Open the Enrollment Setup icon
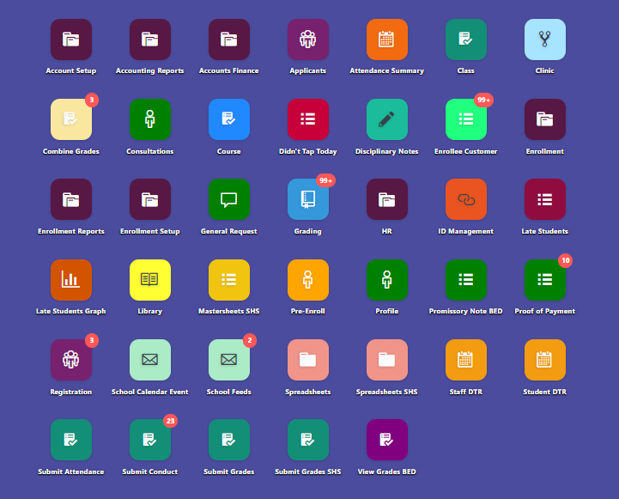This screenshot has height=499, width=619. pyautogui.click(x=150, y=199)
